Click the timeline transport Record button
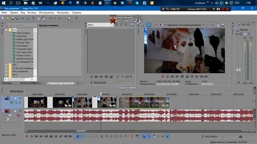Viewport: 257px width, 144px height. [27, 136]
